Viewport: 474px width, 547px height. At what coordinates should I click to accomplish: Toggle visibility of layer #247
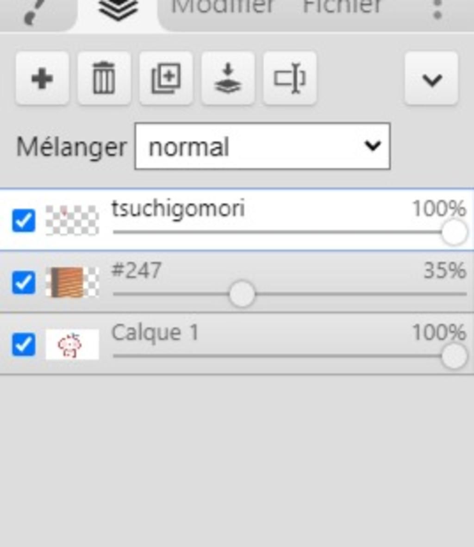tap(23, 283)
